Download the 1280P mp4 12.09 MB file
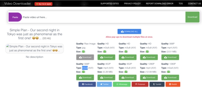Image resolution: width=202 pixels, height=93 pixels. tap(149, 77)
